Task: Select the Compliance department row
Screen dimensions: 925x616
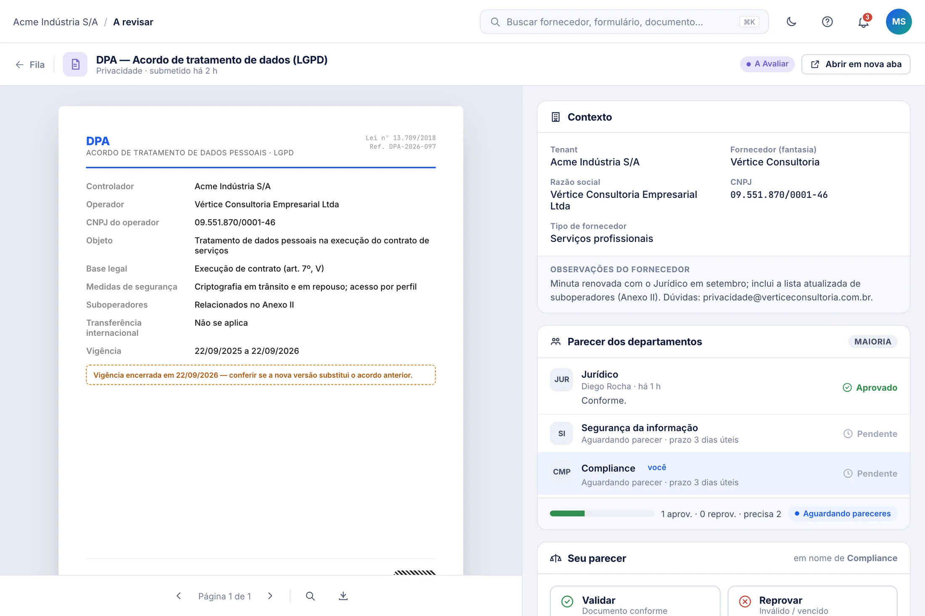Action: click(x=723, y=474)
